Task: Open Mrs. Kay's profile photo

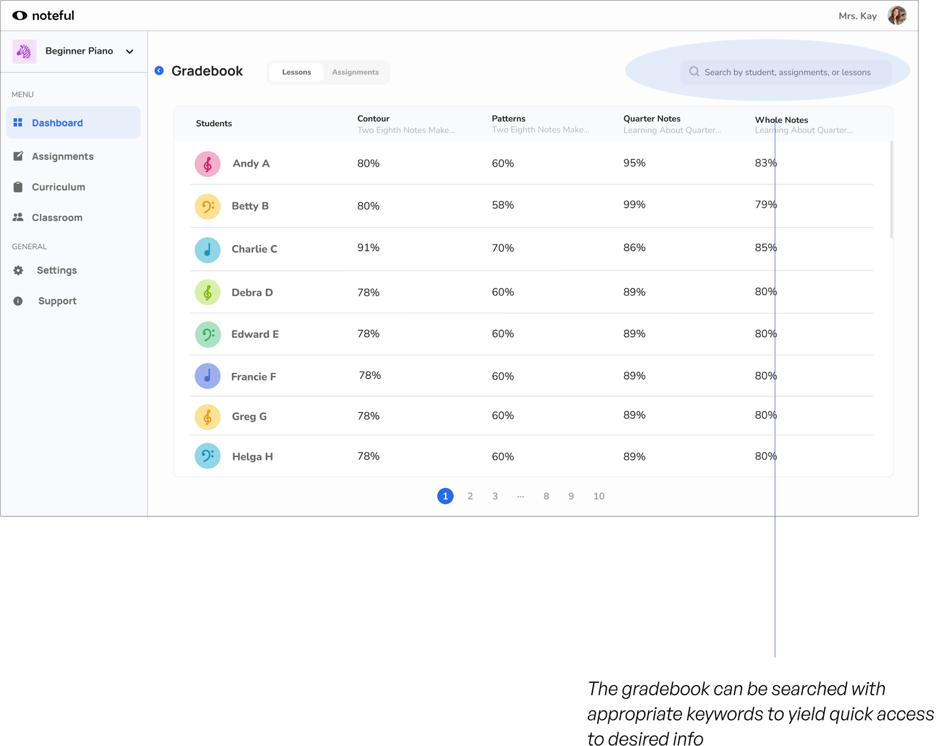Action: [x=897, y=15]
